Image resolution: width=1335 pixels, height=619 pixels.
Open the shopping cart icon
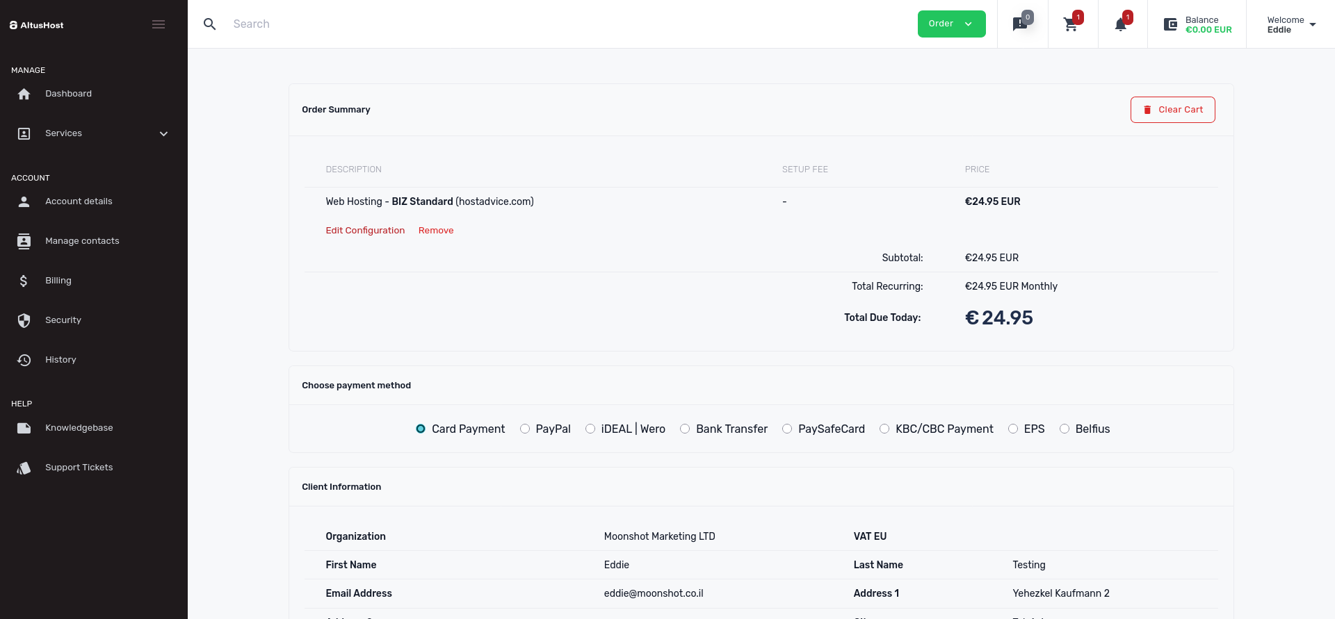(1071, 25)
